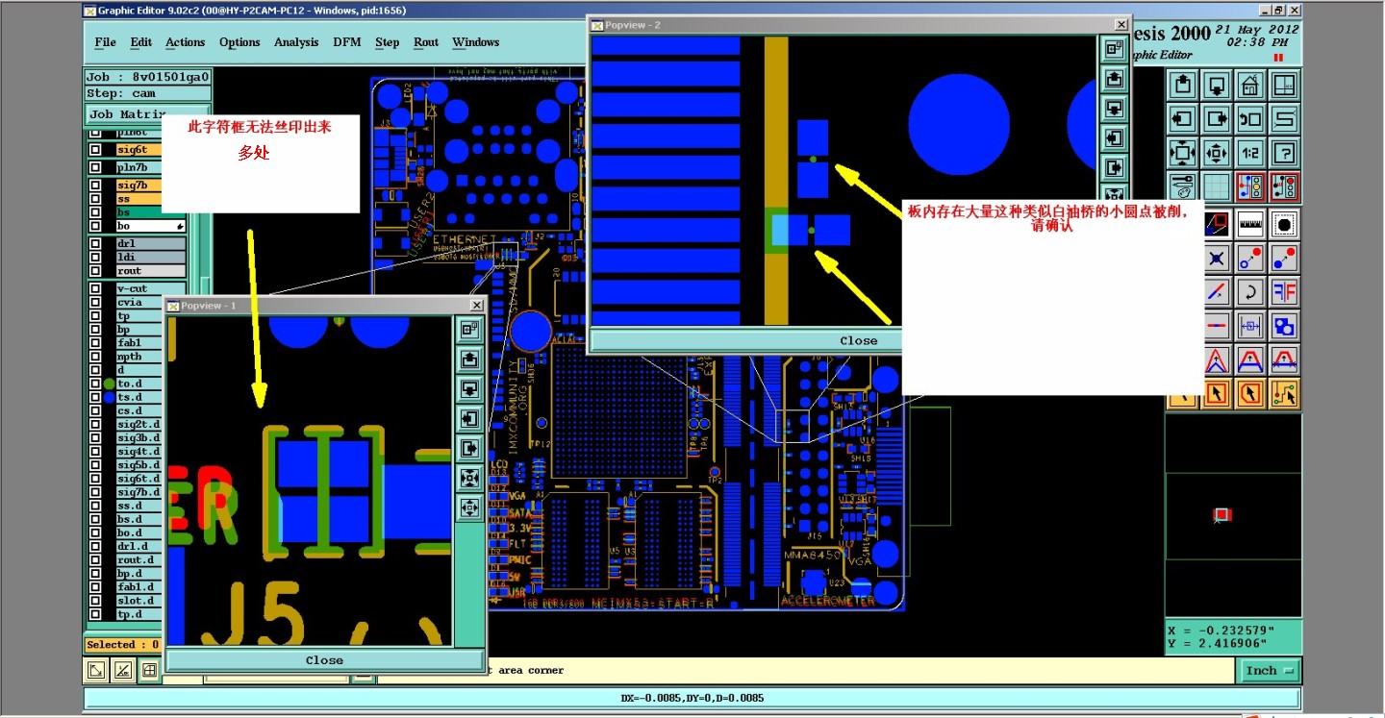
Task: Toggle the to.d layer checkbox
Action: tap(95, 384)
